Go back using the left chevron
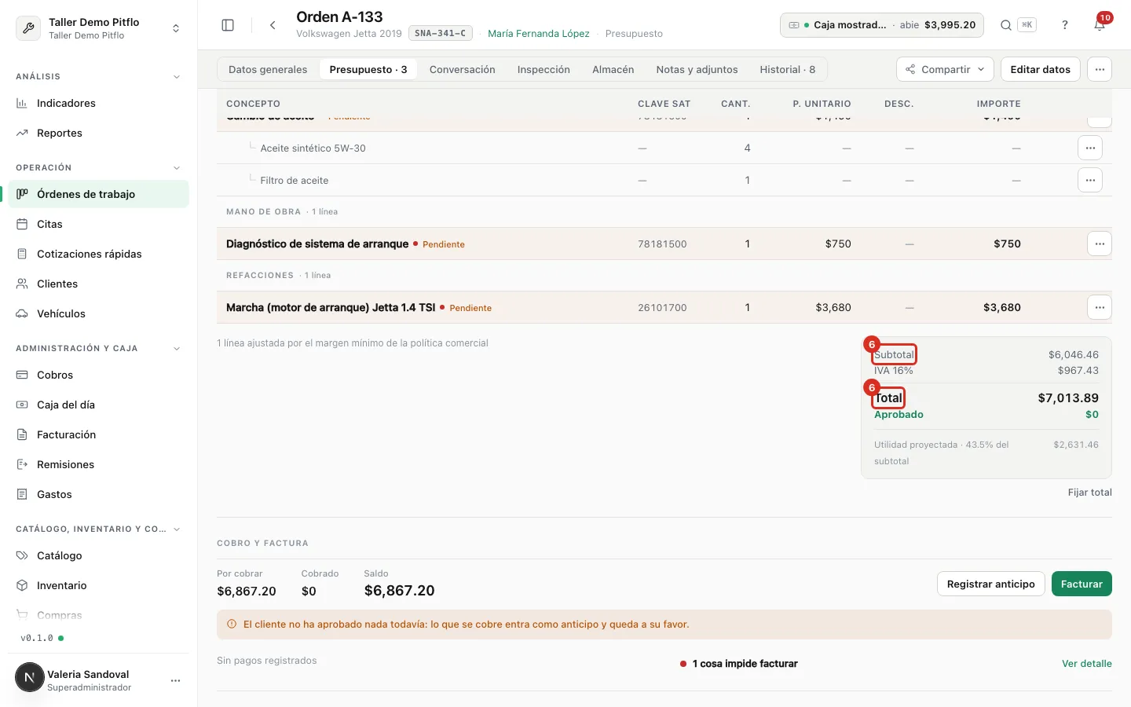The image size is (1131, 707). [273, 25]
